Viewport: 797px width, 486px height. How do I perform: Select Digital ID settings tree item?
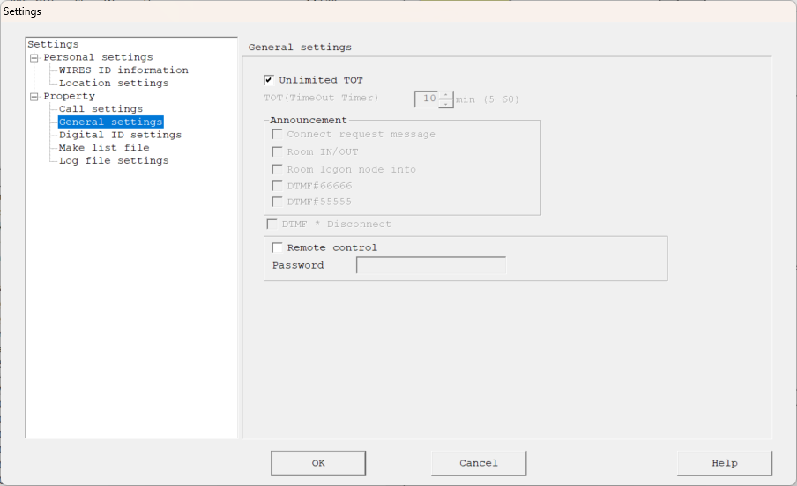(120, 136)
